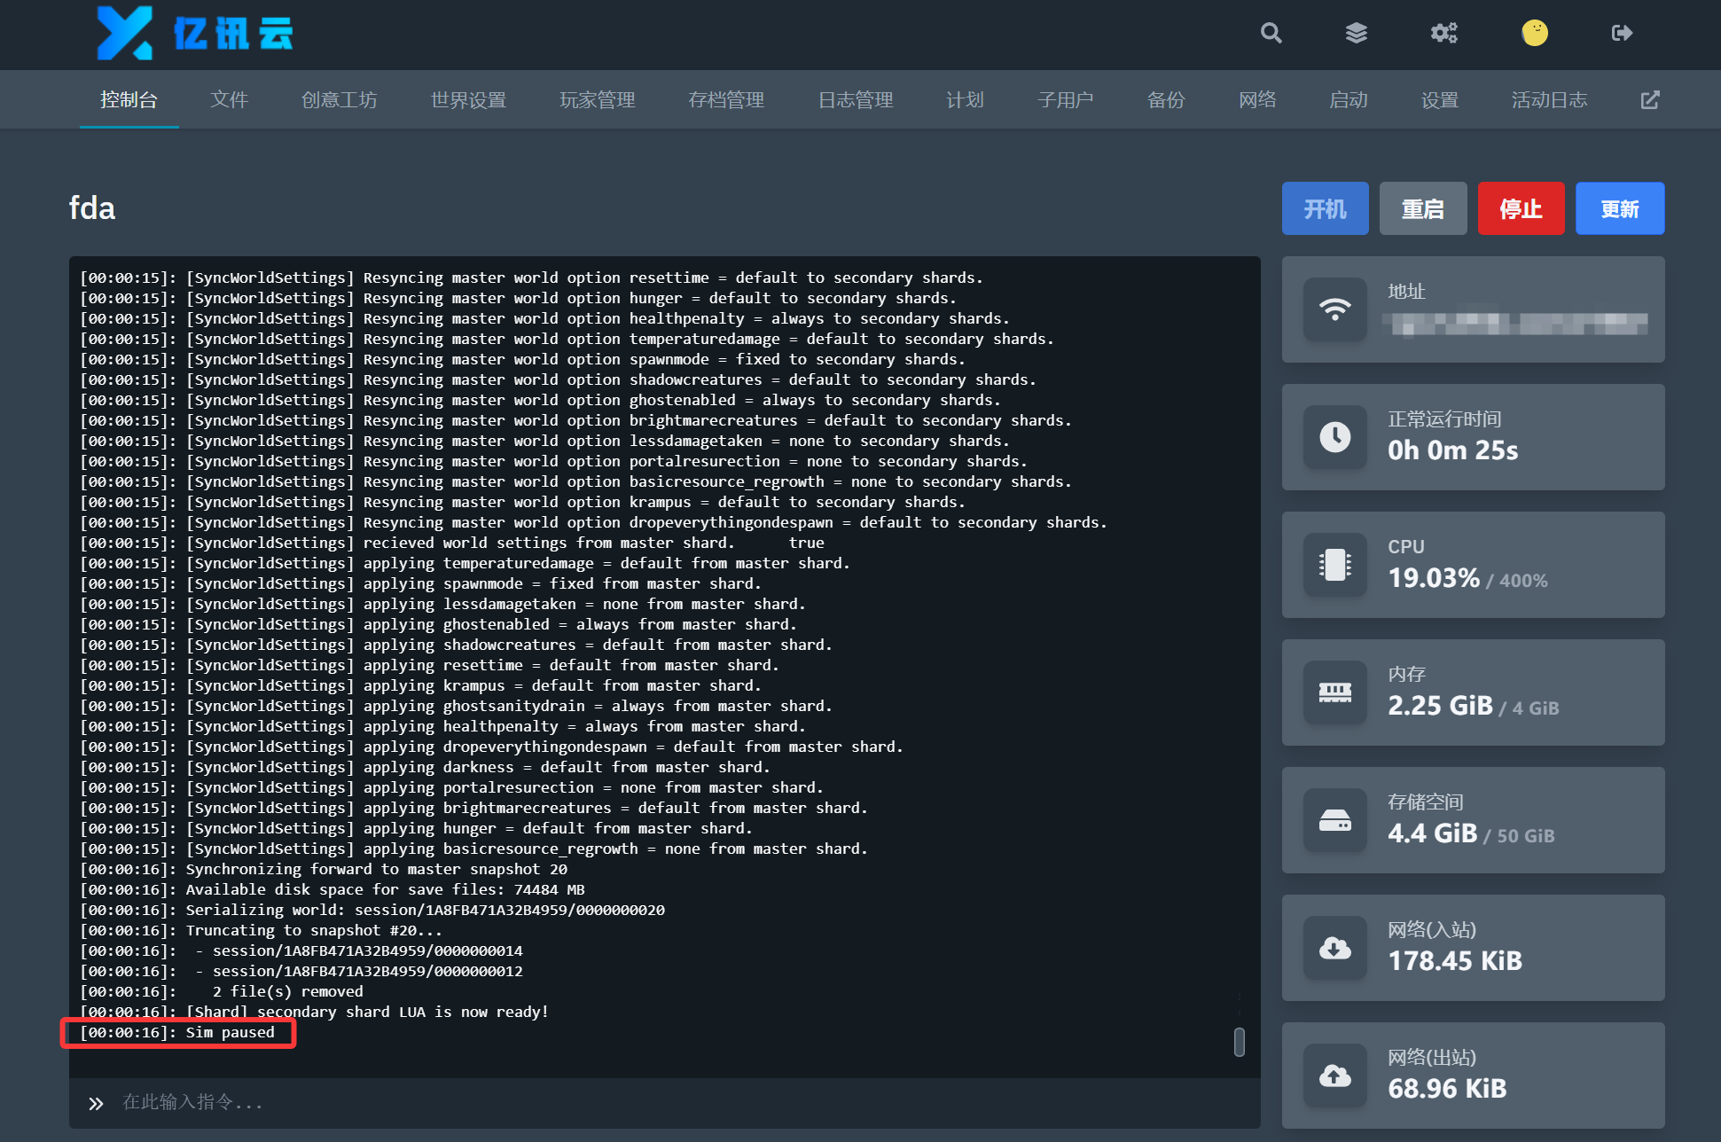
Task: Click the 亿讯云 logo
Action: click(x=195, y=34)
